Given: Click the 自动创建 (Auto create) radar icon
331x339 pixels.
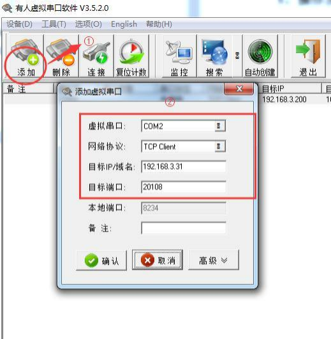Looking at the screenshot, I should pyautogui.click(x=260, y=57).
